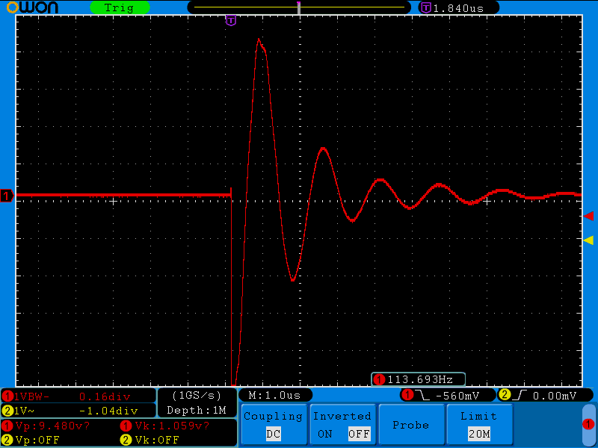Viewport: 598px width, 448px height.
Task: Click the Vp:9.480v channel 1 measurement
Action: tap(52, 426)
